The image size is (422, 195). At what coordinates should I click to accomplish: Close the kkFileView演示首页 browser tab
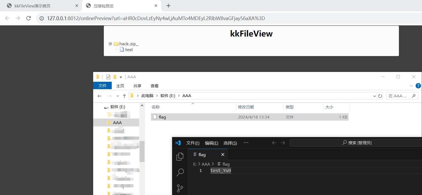77,6
